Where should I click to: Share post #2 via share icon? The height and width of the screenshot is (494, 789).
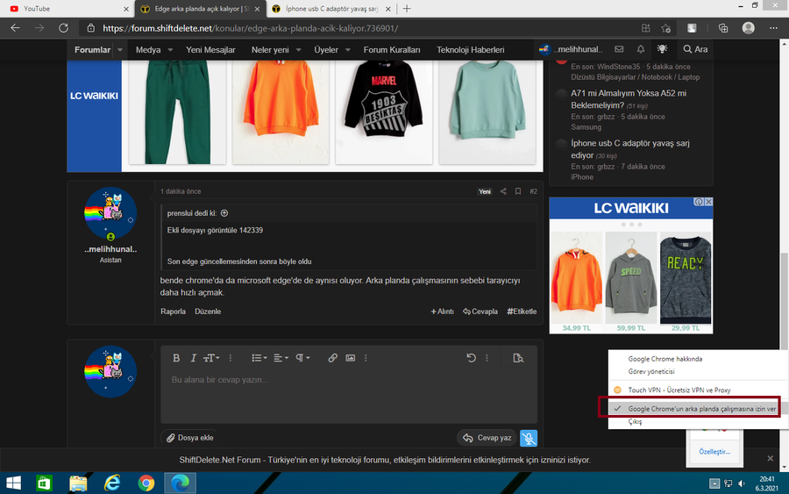click(x=503, y=191)
